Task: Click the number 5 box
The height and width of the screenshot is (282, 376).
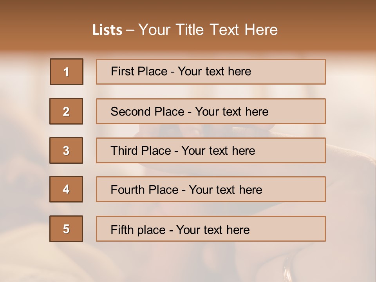Action: [x=66, y=229]
